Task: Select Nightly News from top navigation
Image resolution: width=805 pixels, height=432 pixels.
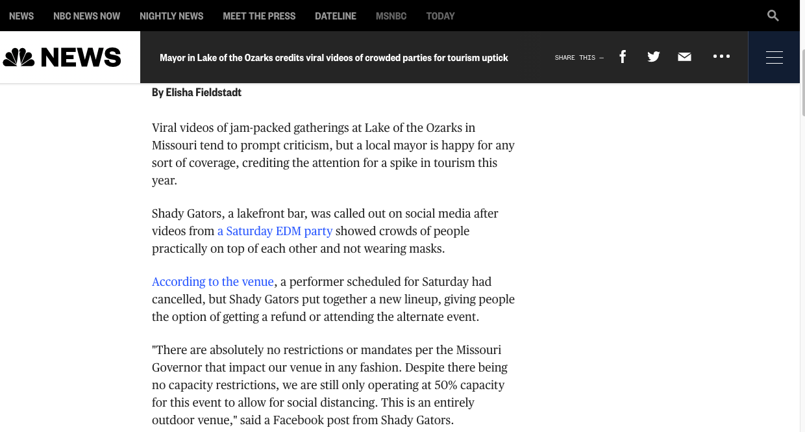Action: click(x=171, y=16)
